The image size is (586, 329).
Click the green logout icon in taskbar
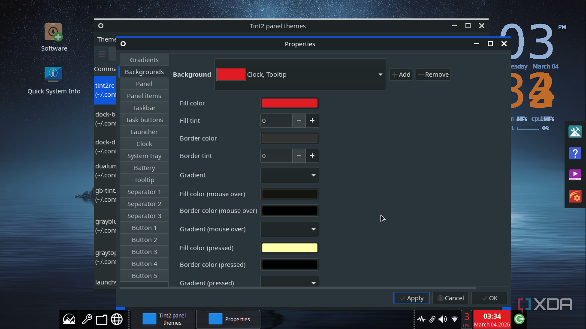[x=519, y=319]
